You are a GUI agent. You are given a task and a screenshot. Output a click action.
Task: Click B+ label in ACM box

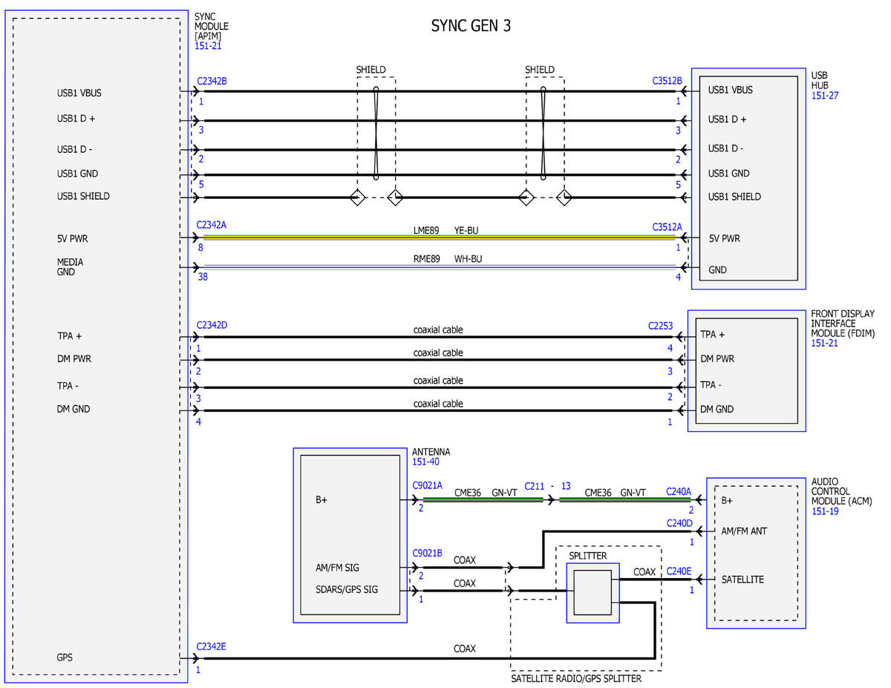tap(728, 500)
